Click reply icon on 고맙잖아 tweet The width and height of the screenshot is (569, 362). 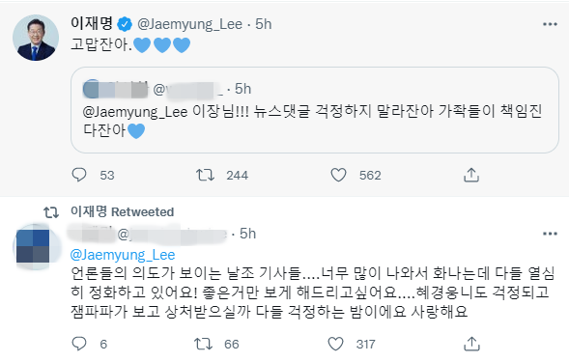click(79, 175)
